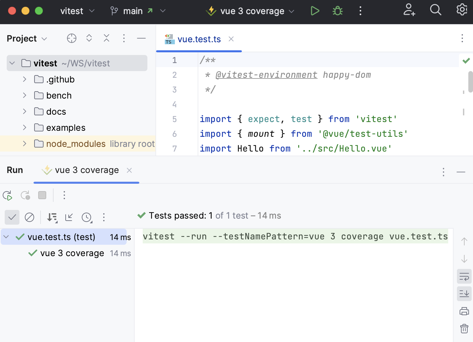Click the green inspection checkmark in editor
Image resolution: width=473 pixels, height=342 pixels.
click(x=466, y=61)
